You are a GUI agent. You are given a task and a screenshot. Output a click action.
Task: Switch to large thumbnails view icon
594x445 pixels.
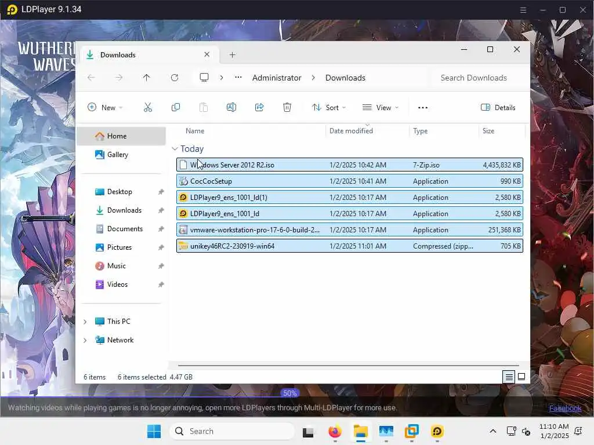(521, 377)
